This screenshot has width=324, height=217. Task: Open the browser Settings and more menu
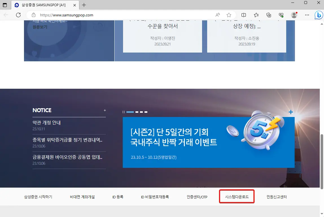coord(307,15)
